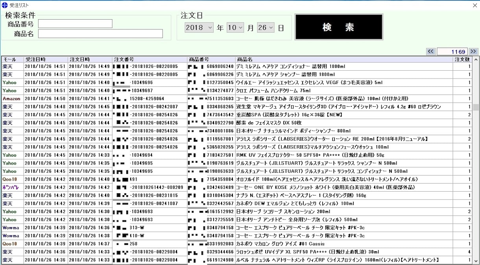The width and height of the screenshot is (480, 265).
Task: Select 日本オリーブ ナチュラルマインド ボディーシャンプー row
Action: coord(236,131)
